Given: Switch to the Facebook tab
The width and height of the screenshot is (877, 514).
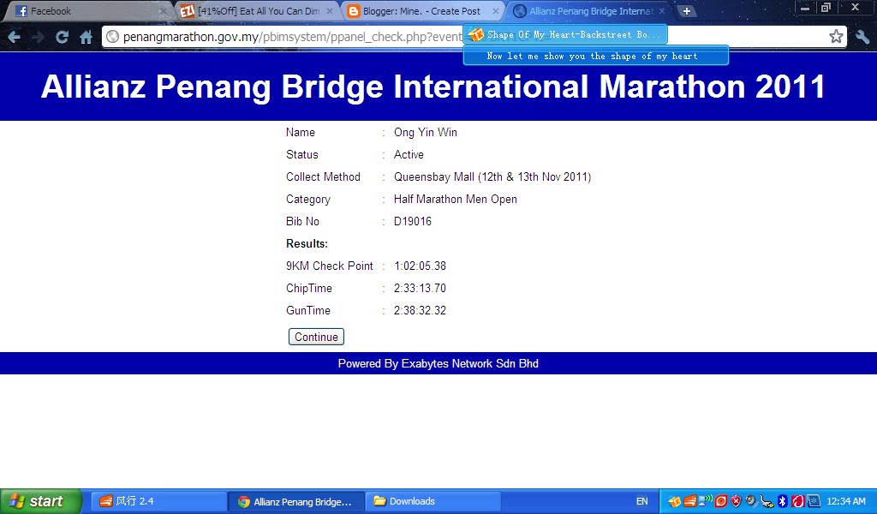Looking at the screenshot, I should point(89,11).
